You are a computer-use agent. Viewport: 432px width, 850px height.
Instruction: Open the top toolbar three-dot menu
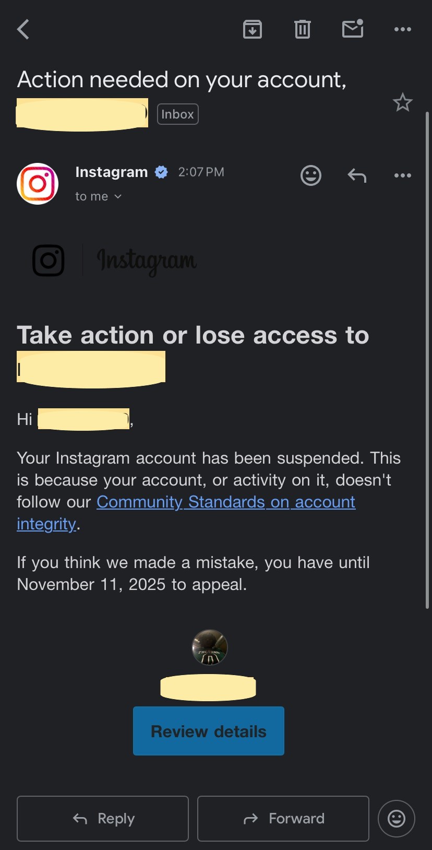pyautogui.click(x=403, y=29)
